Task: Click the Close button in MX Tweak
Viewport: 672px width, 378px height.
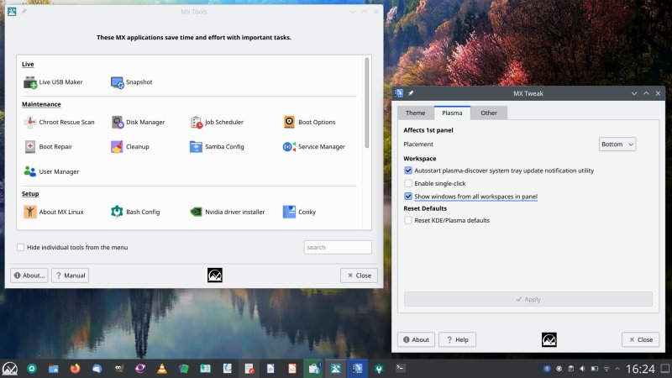Action: pyautogui.click(x=641, y=339)
